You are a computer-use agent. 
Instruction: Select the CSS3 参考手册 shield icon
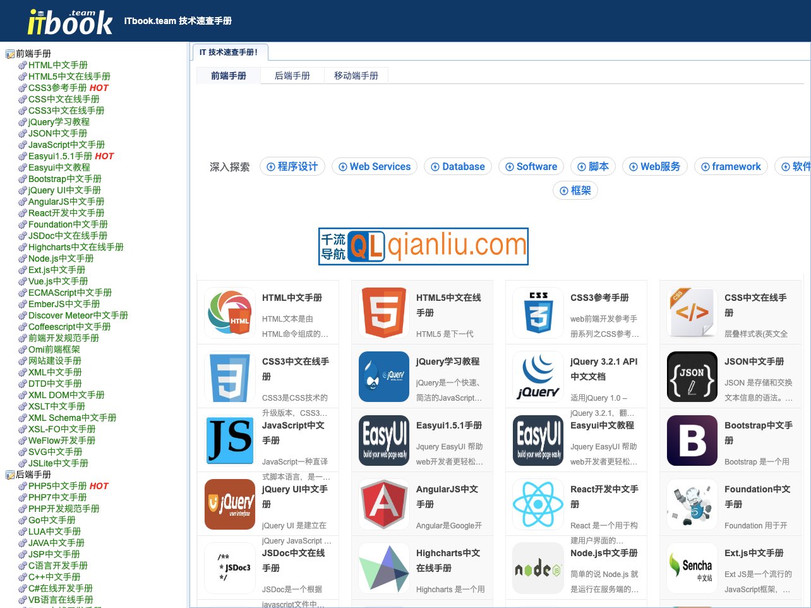(x=538, y=312)
